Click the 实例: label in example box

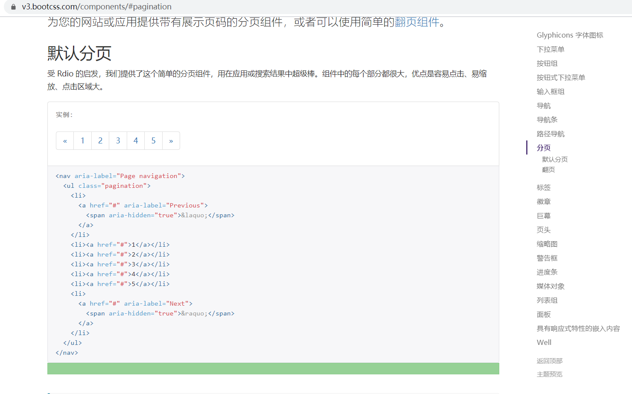click(64, 114)
